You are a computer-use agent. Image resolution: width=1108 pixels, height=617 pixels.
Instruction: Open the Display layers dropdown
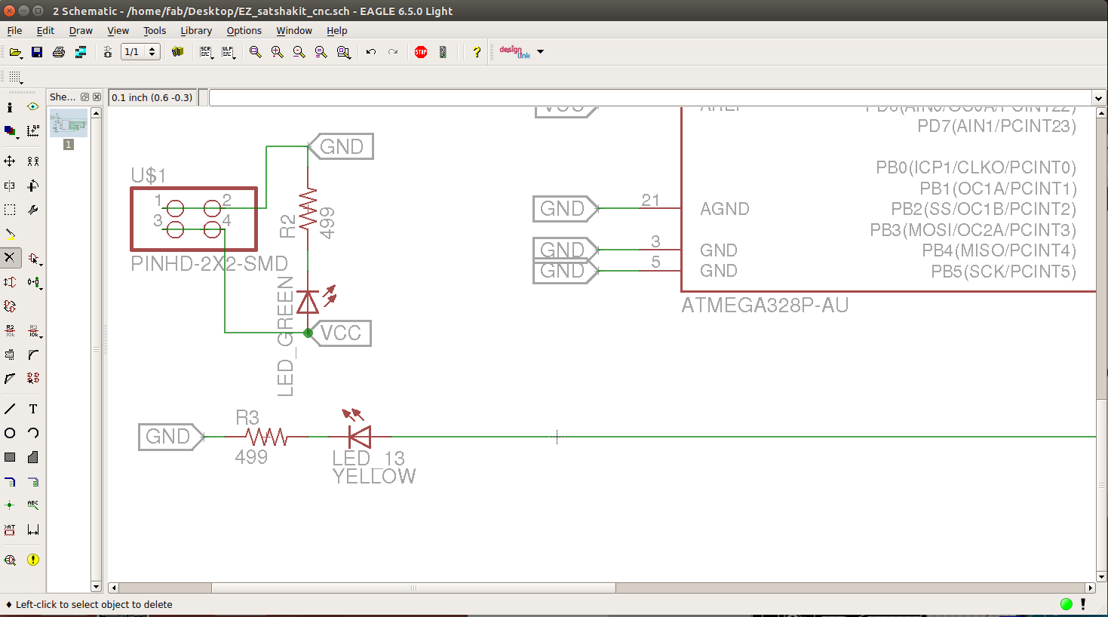tap(10, 131)
